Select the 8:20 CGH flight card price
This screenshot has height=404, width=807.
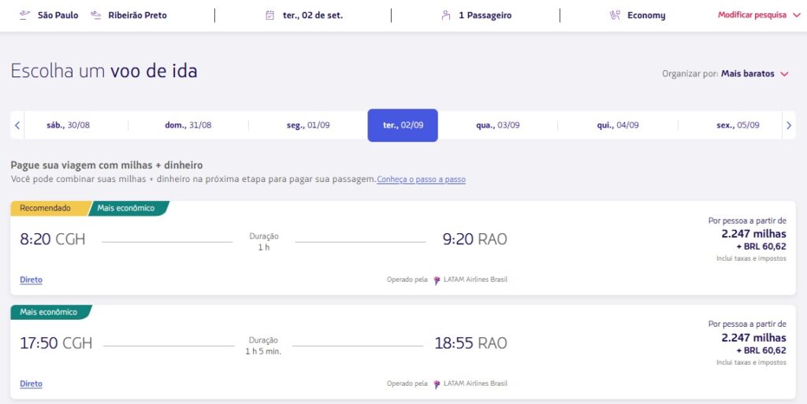pyautogui.click(x=753, y=240)
